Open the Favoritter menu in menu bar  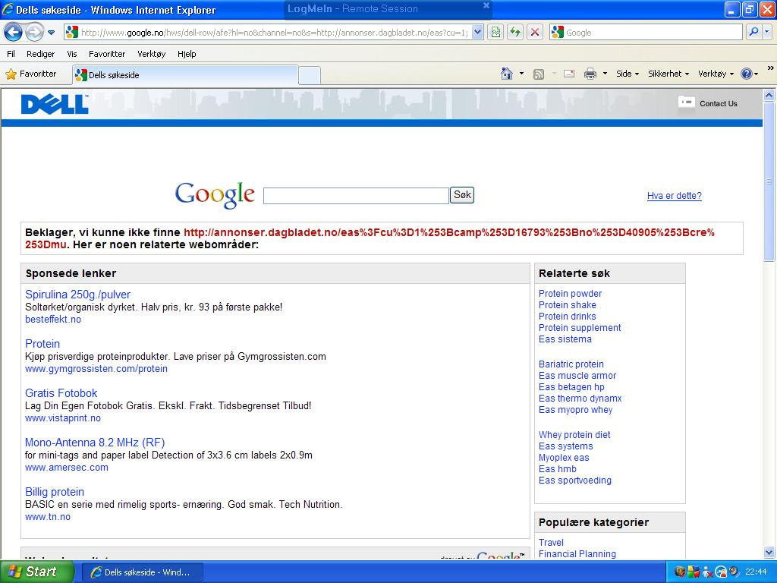point(107,54)
